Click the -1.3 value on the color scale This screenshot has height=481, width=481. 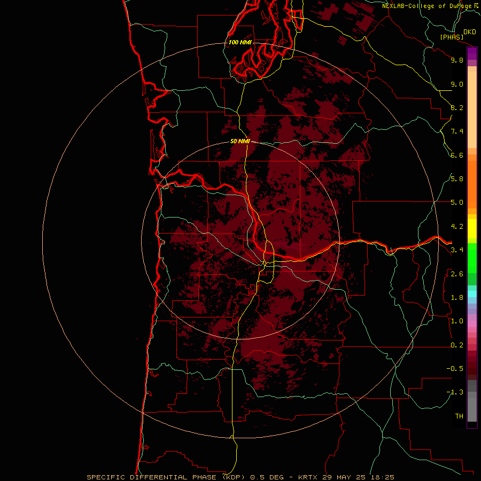(x=455, y=392)
